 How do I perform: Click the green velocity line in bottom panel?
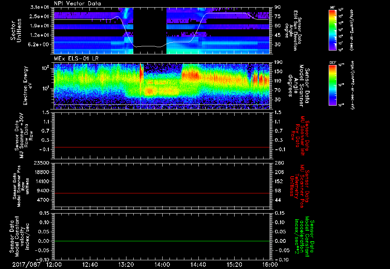162,241
